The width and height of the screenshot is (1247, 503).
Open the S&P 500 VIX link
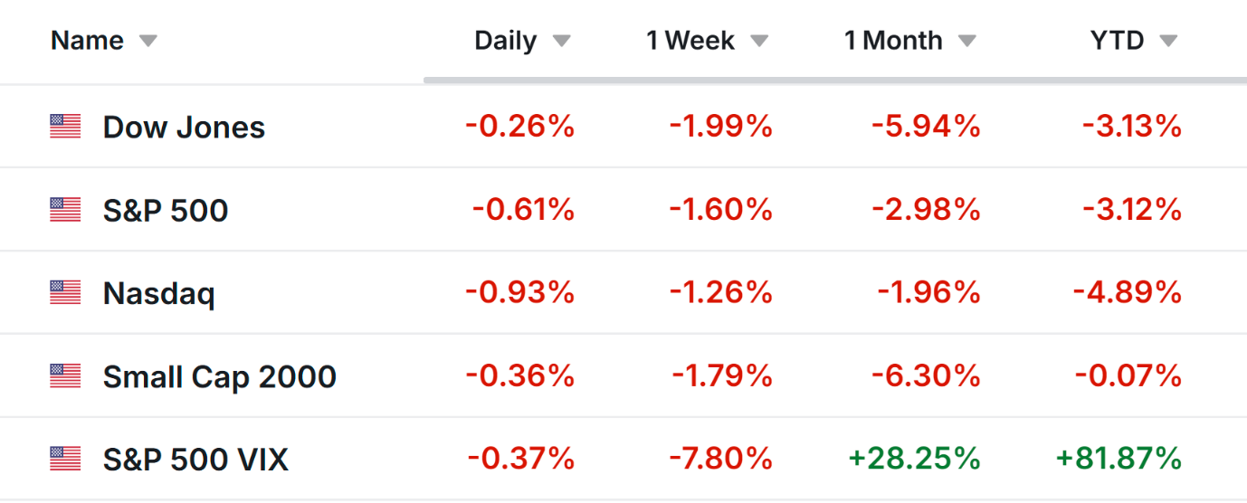click(x=195, y=460)
